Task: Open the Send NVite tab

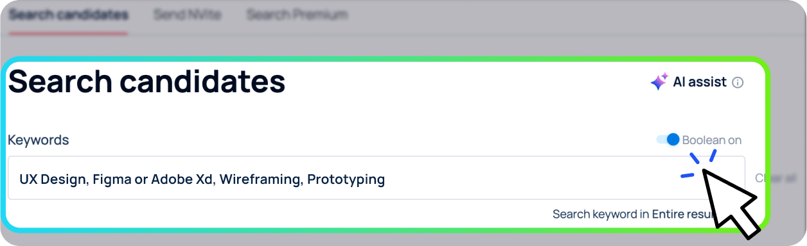Action: [x=187, y=14]
